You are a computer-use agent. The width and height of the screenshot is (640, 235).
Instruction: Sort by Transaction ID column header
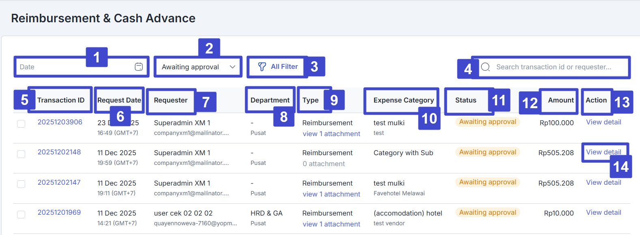click(61, 100)
